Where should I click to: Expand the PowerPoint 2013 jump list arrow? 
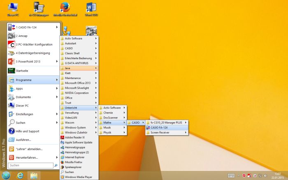tap(57, 62)
